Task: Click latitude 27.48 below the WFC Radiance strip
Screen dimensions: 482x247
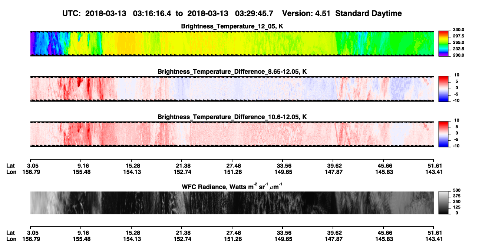Action: tap(234, 233)
